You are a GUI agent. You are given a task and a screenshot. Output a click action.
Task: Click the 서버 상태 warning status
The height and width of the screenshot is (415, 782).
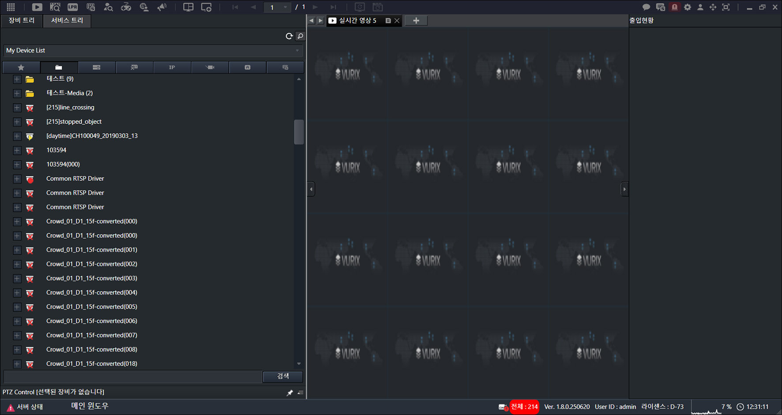click(25, 407)
